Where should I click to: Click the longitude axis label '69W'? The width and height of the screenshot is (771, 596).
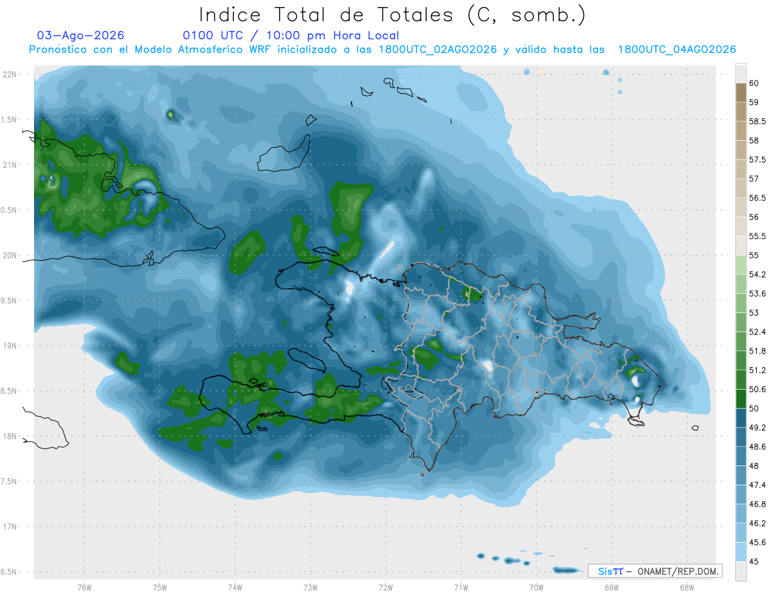pyautogui.click(x=611, y=588)
